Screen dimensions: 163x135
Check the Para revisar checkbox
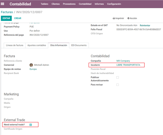118,85
